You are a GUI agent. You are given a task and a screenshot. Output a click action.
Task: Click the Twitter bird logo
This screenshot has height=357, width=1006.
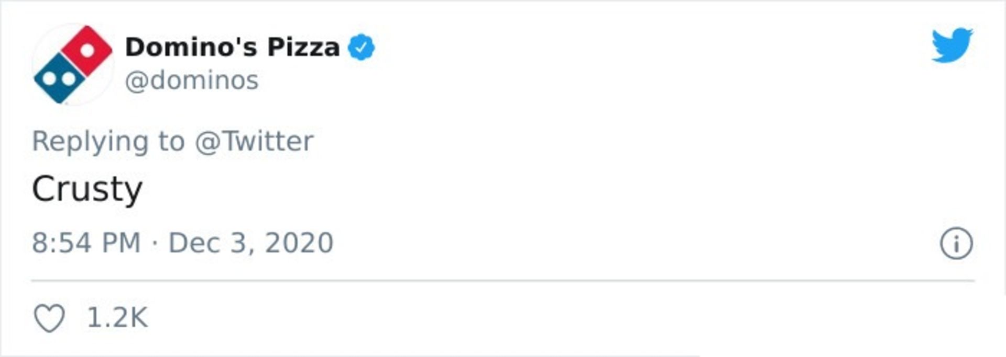[952, 45]
